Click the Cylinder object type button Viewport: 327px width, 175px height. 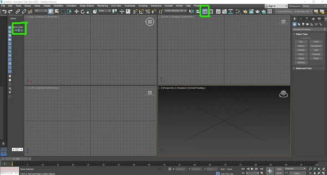[301, 50]
